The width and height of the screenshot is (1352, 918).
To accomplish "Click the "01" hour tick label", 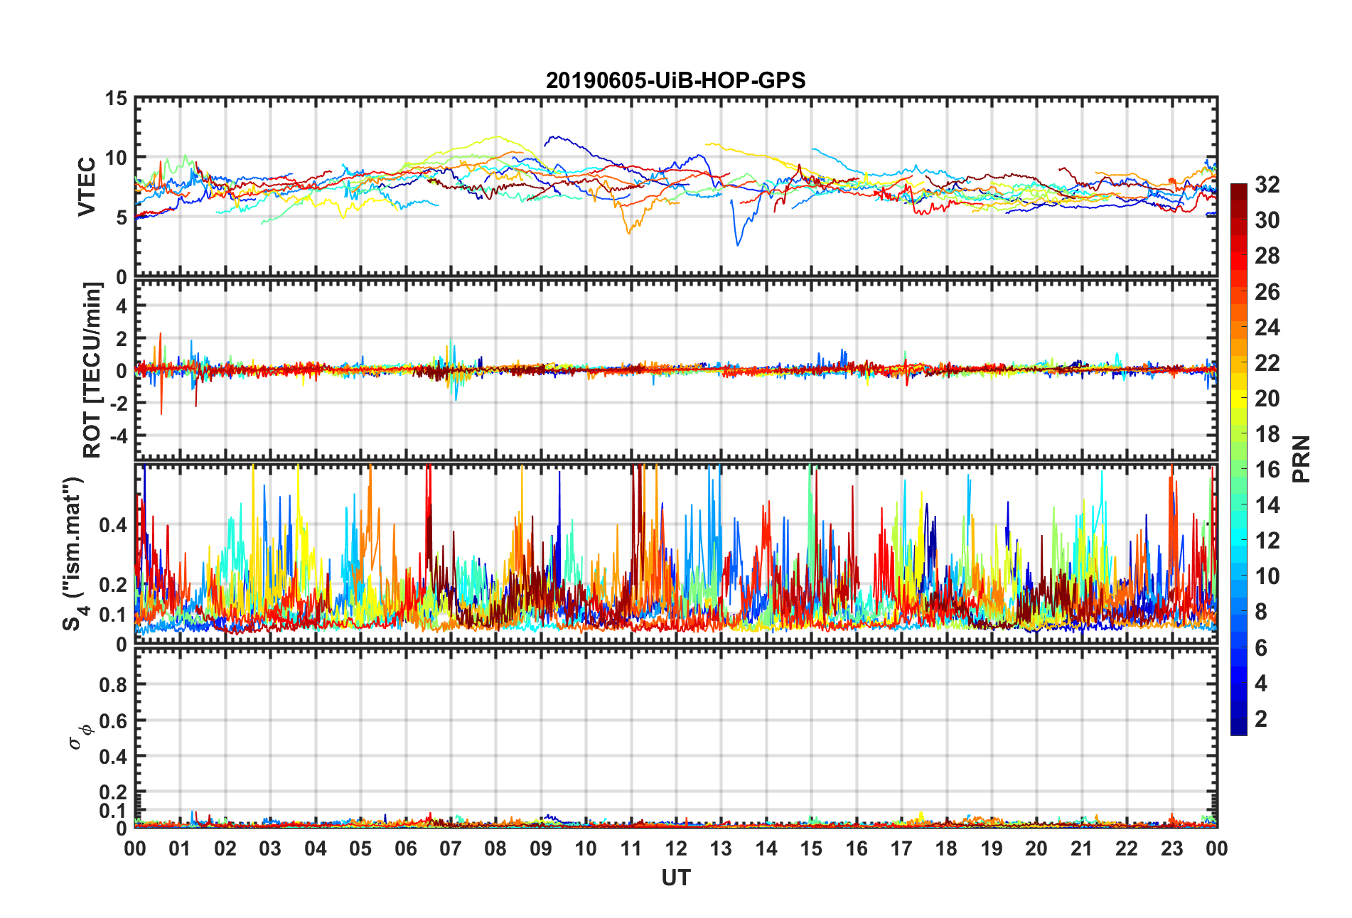I will click(180, 849).
